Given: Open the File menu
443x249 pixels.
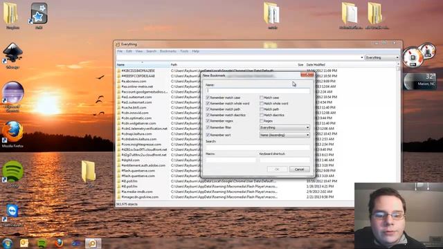Looking at the screenshot, I should click(120, 51).
